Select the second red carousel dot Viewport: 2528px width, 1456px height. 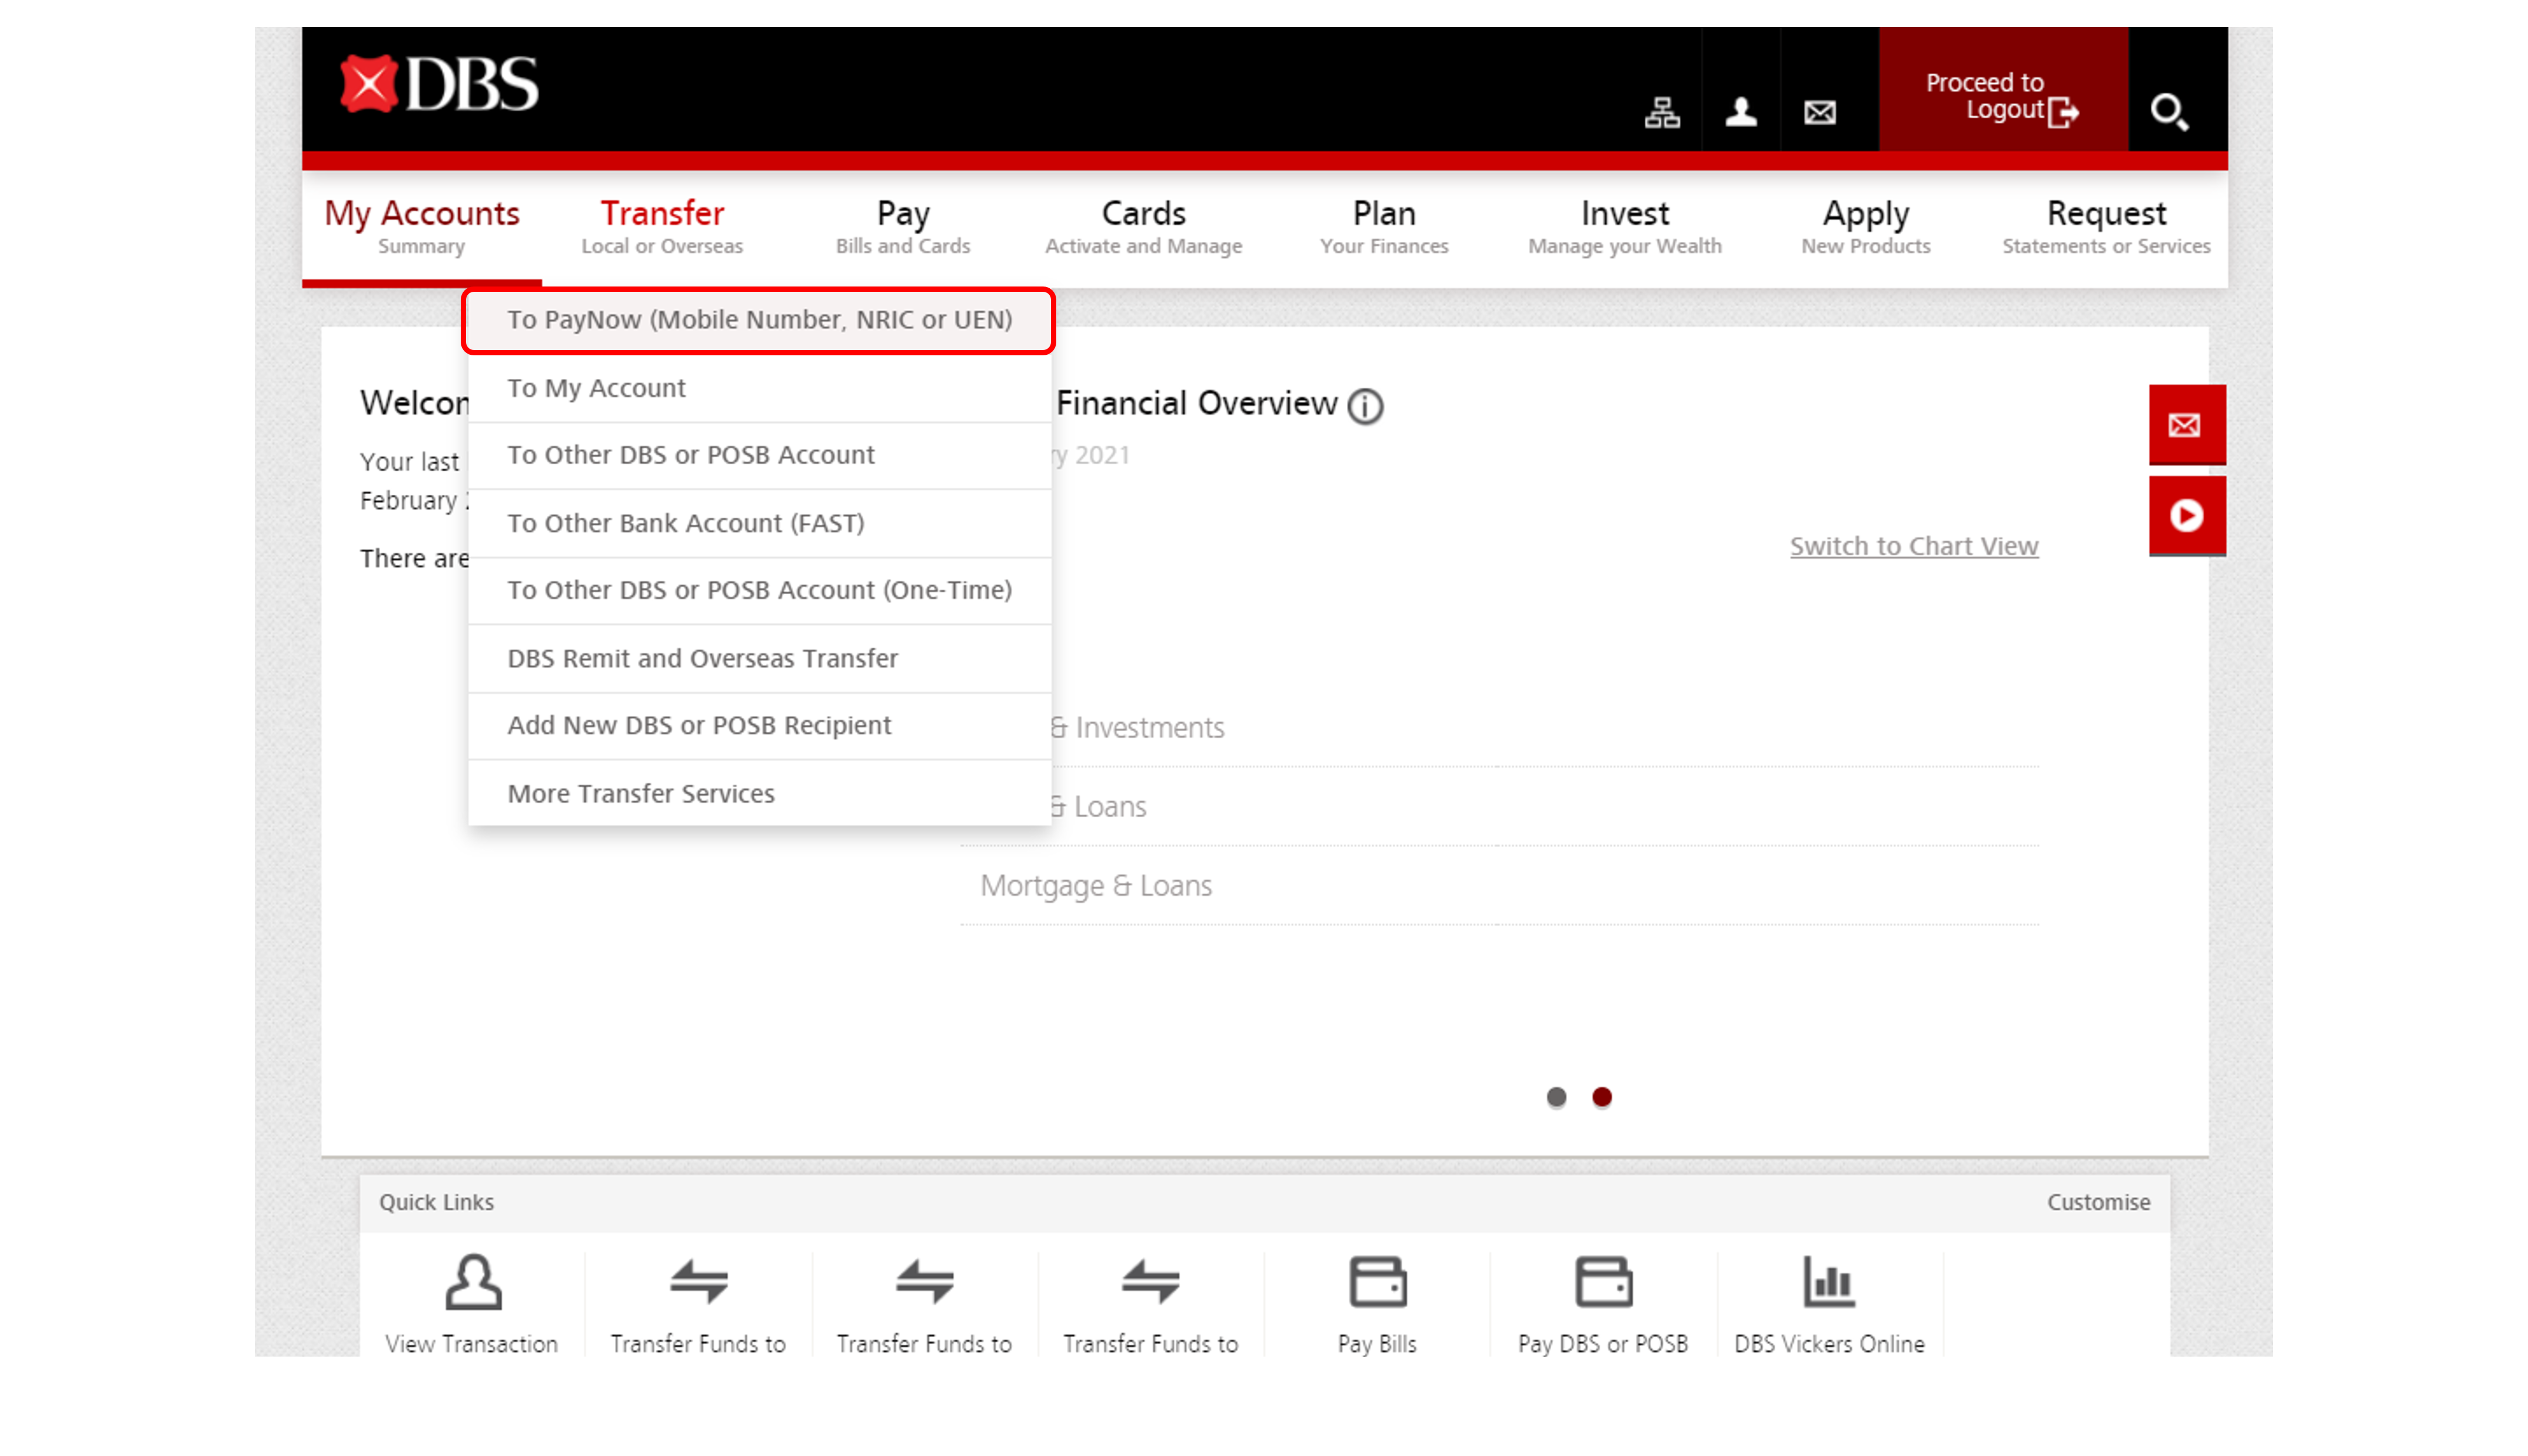pyautogui.click(x=1602, y=1097)
